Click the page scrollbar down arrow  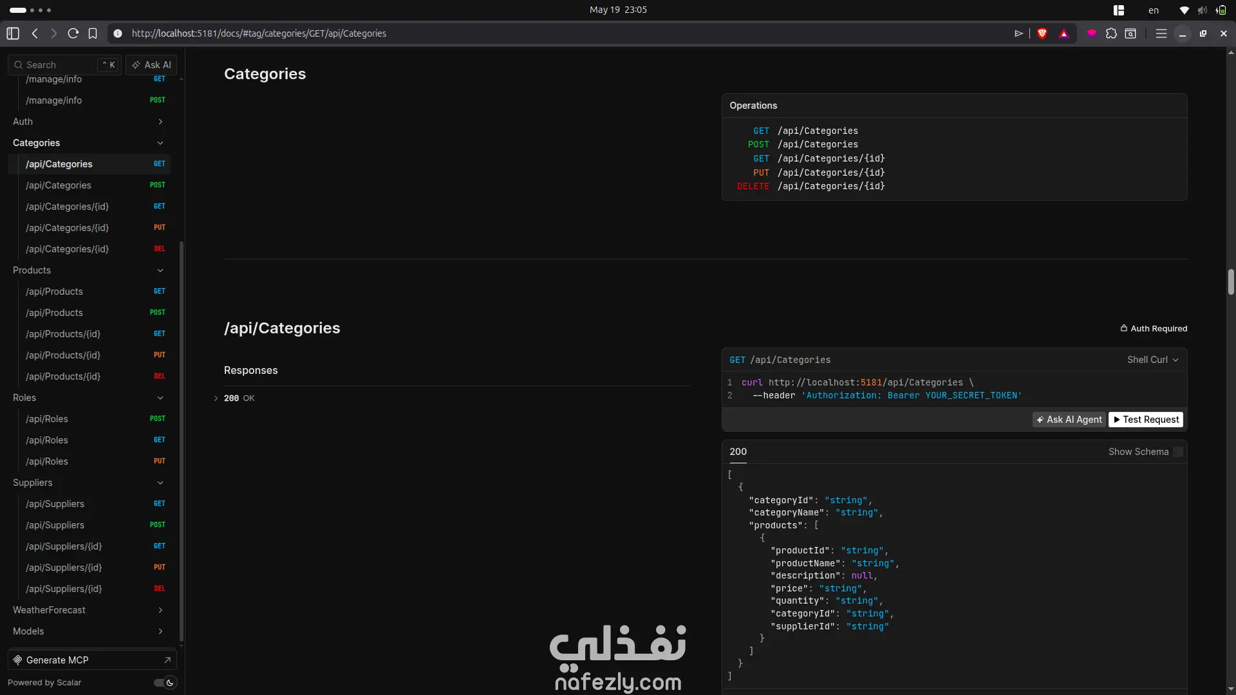[1231, 689]
